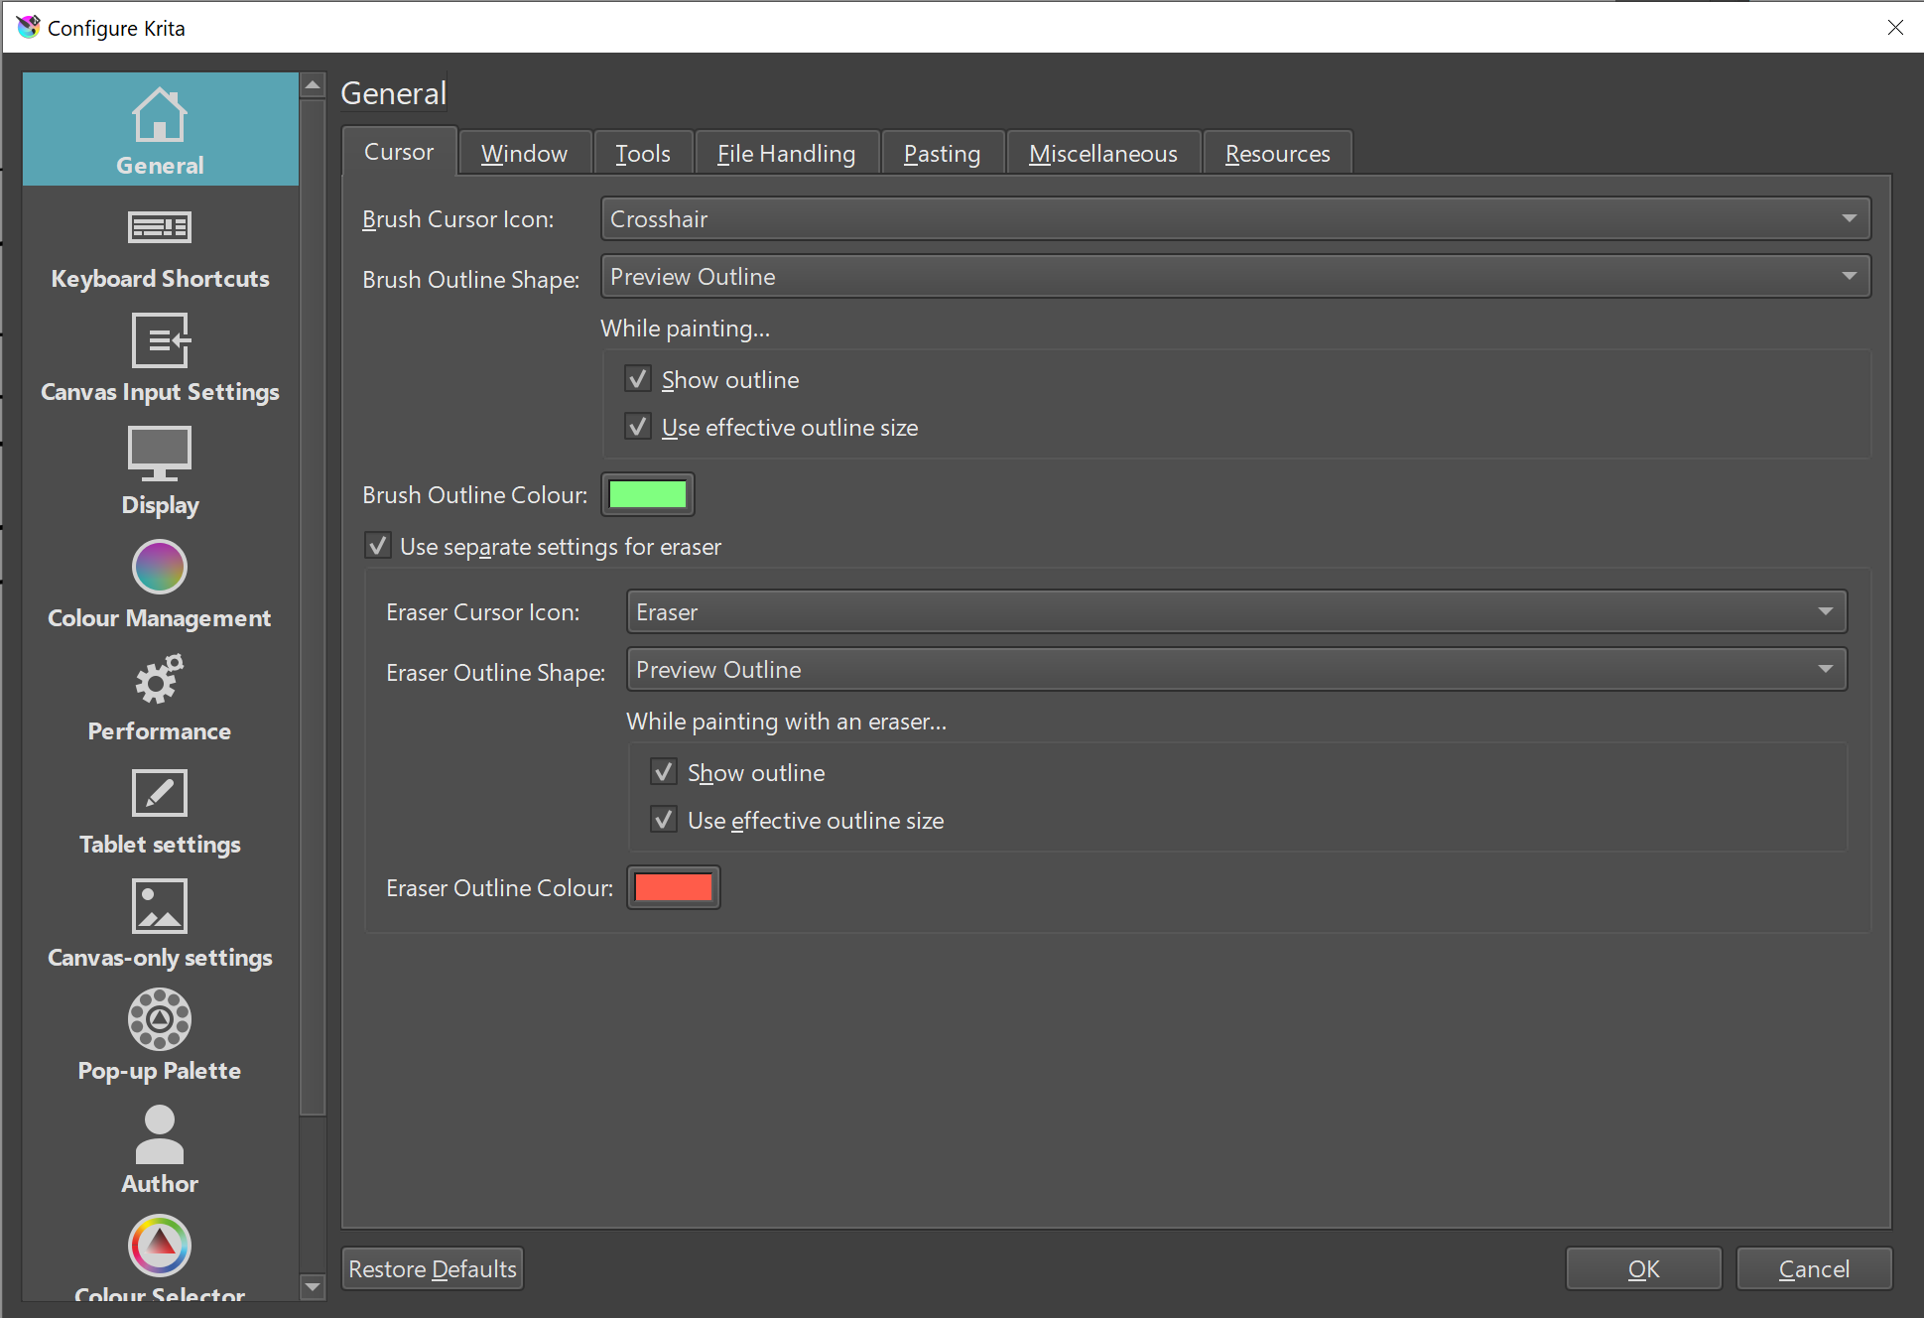Open the Display monitor icon page

point(160,455)
